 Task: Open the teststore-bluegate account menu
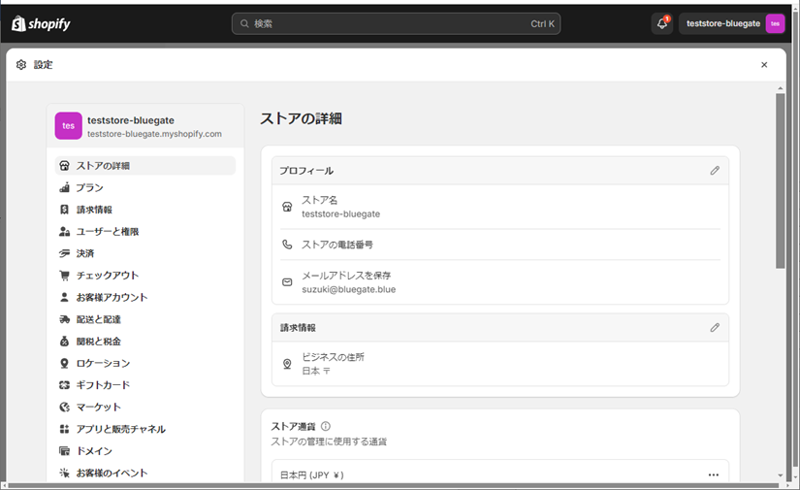[x=732, y=23]
